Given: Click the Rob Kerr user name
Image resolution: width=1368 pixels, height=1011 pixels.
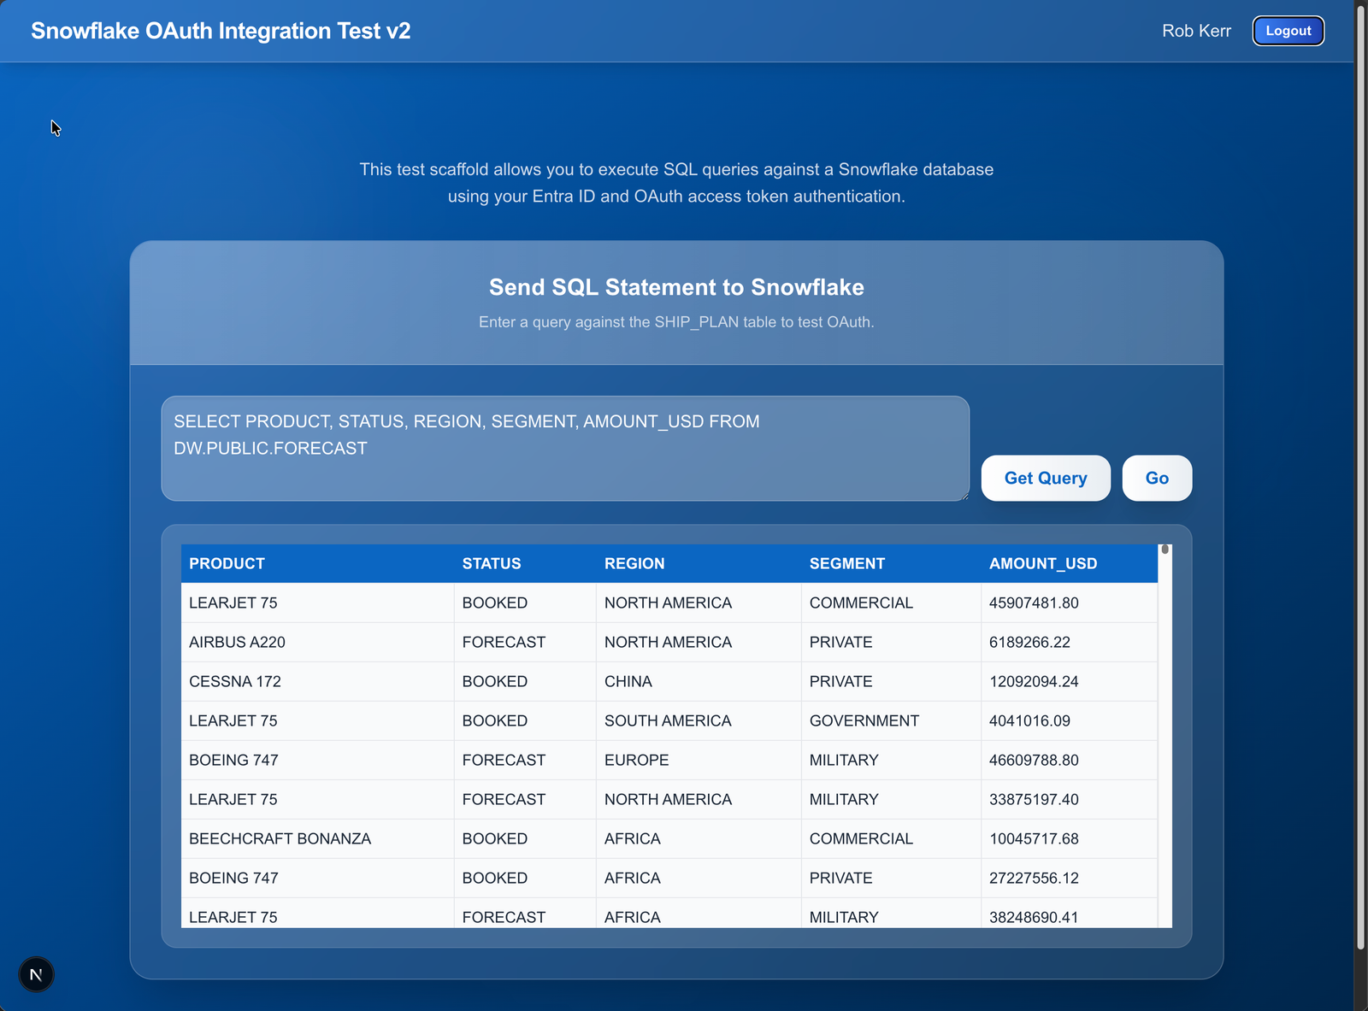Looking at the screenshot, I should click(x=1196, y=31).
